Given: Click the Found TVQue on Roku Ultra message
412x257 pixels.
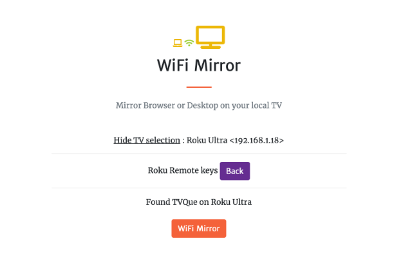Looking at the screenshot, I should tap(199, 202).
